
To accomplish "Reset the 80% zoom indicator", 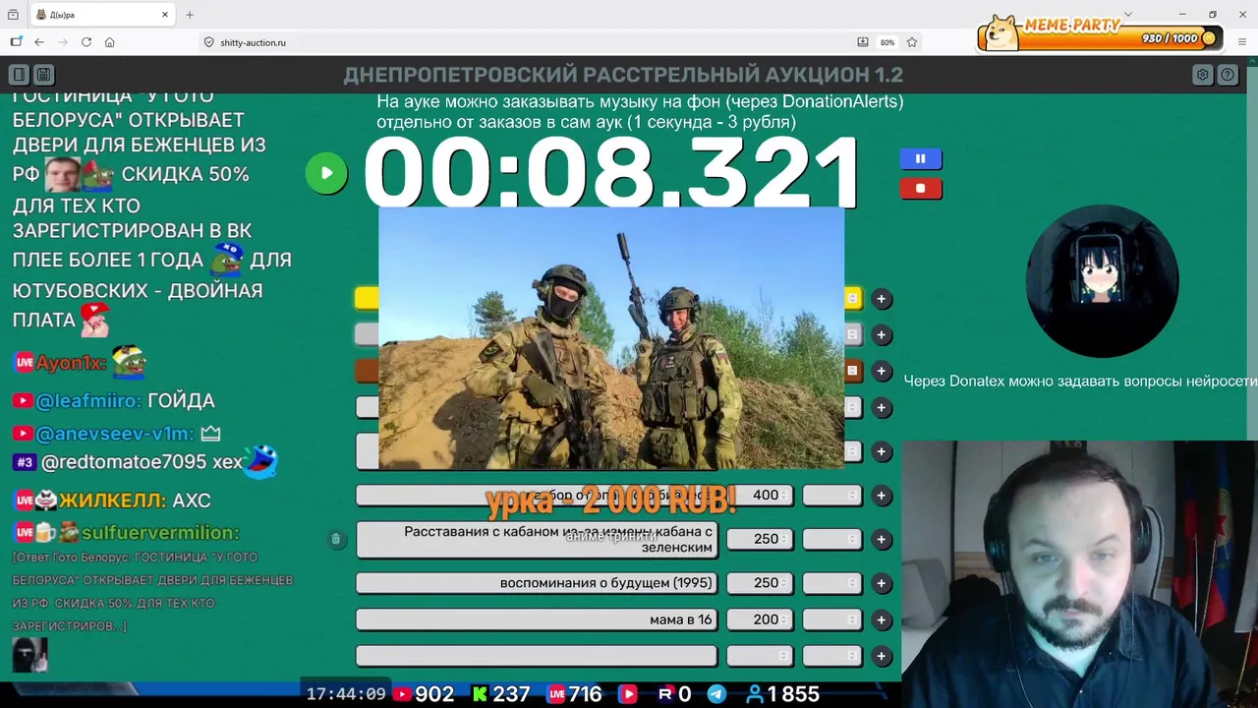I will (x=887, y=42).
